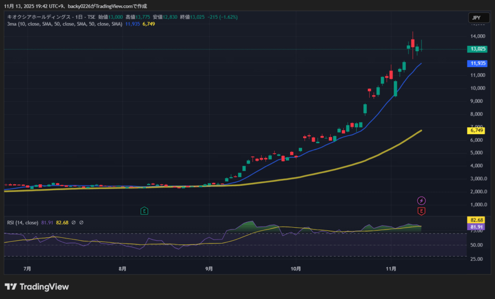This screenshot has height=299, width=495.
Task: Click the 9月 label on time axis
Action: pos(209,268)
